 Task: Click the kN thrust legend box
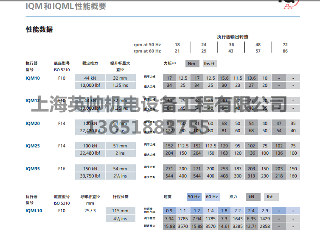[x=253, y=197]
